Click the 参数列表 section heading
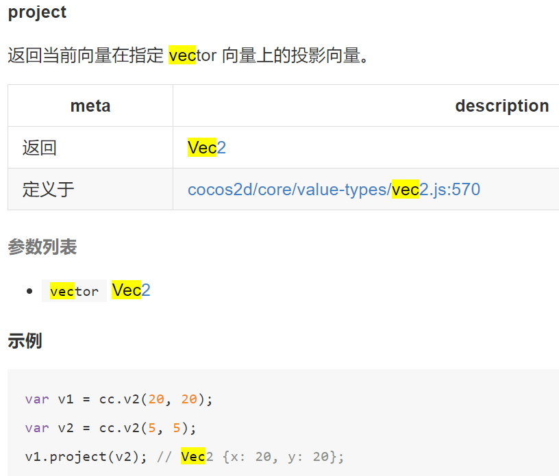The height and width of the screenshot is (476, 559). click(42, 247)
